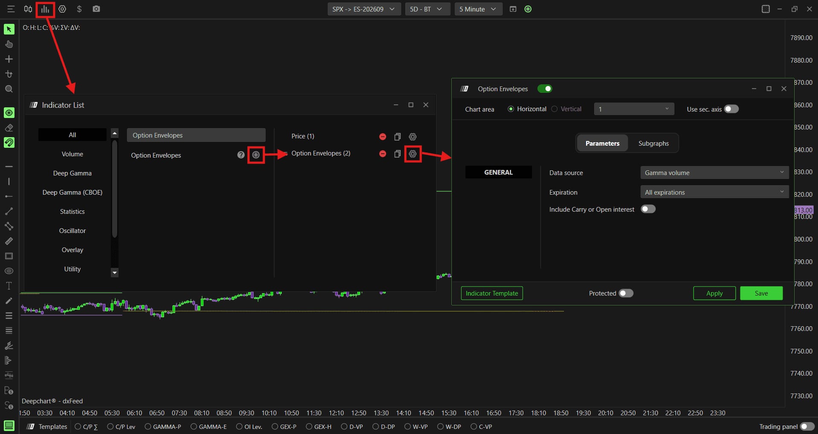The width and height of the screenshot is (818, 434).
Task: Select the arrow pointer tool
Action: tap(9, 29)
